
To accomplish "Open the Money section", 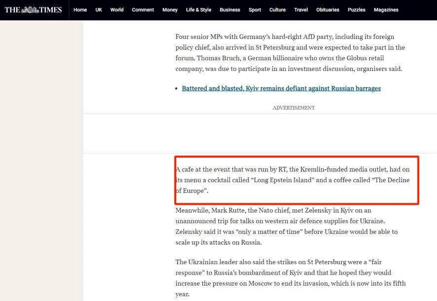I will click(x=170, y=10).
